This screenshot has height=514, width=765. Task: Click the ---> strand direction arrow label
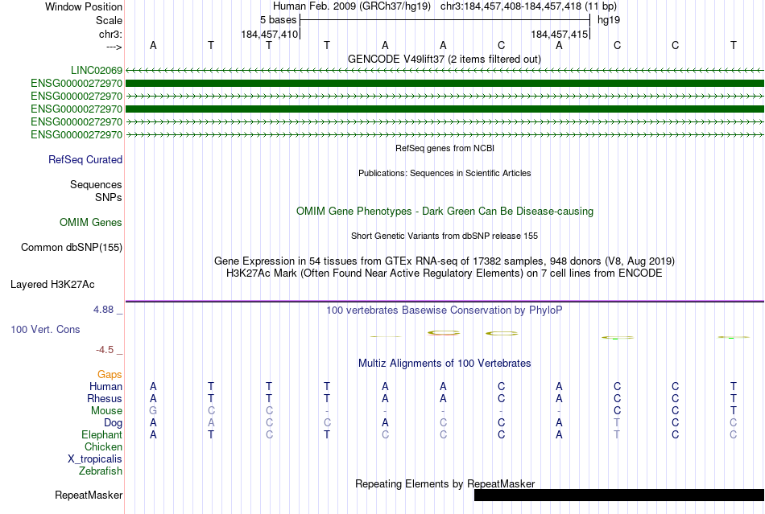point(114,47)
